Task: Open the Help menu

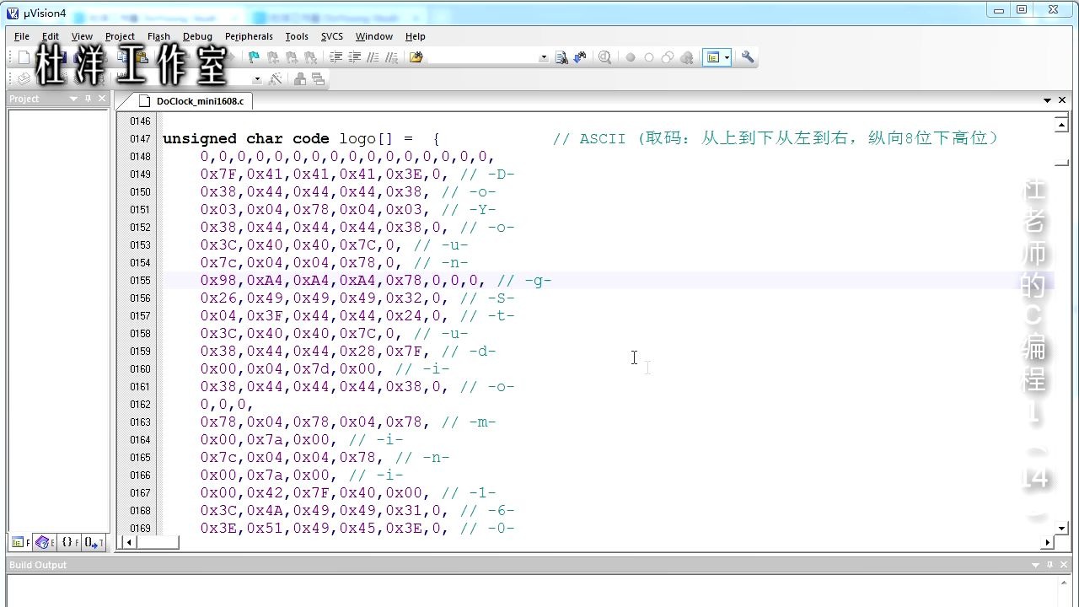Action: pyautogui.click(x=415, y=36)
